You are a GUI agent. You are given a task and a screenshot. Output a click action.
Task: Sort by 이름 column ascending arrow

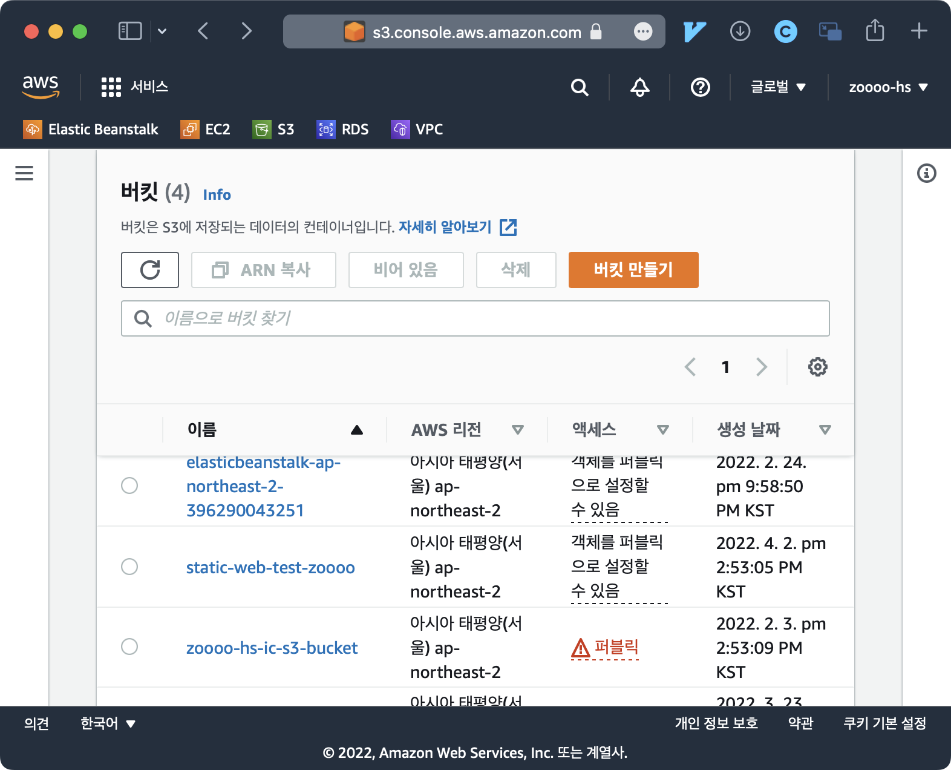click(x=357, y=430)
